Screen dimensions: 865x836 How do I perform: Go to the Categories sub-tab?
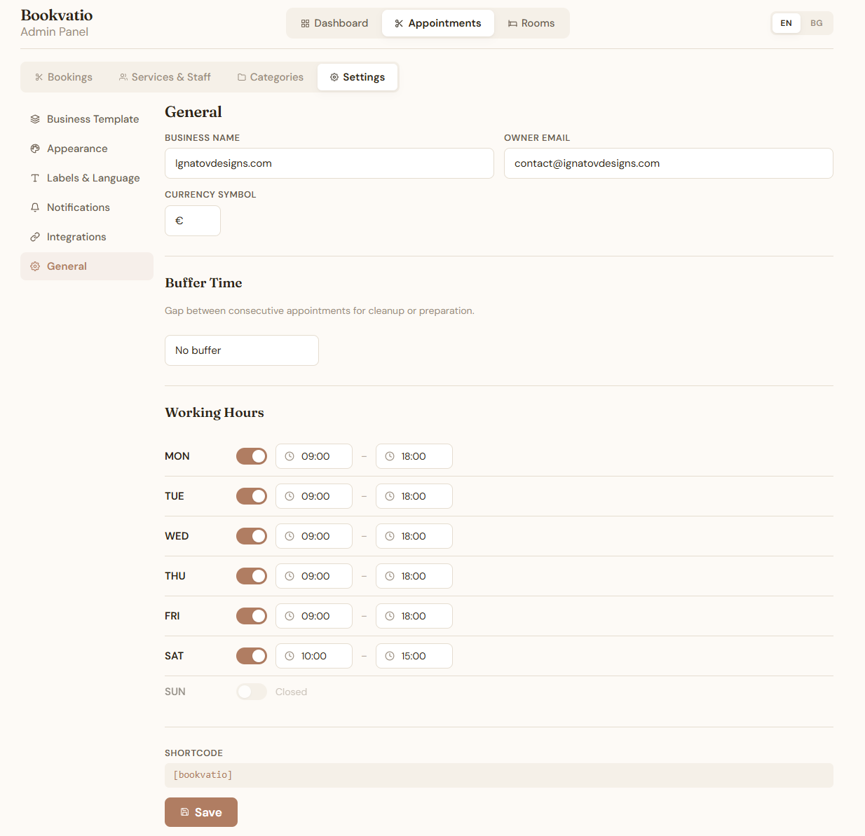coord(271,77)
